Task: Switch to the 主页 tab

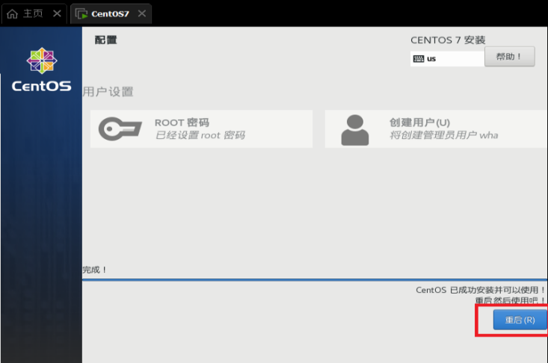Action: [33, 14]
